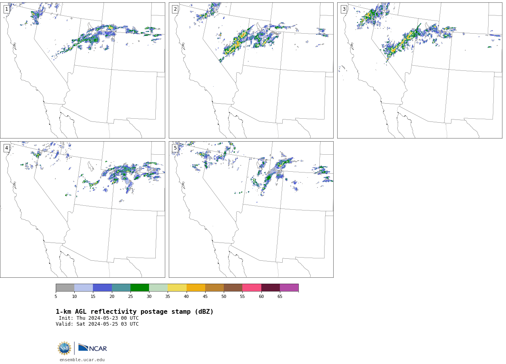Screen dimensions: 506x364
Task: Select the orange 40-45 dBZ swatch
Action: pyautogui.click(x=196, y=288)
